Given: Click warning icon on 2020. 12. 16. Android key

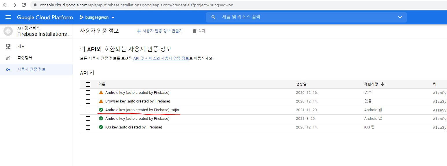Looking at the screenshot, I should 101,93.
